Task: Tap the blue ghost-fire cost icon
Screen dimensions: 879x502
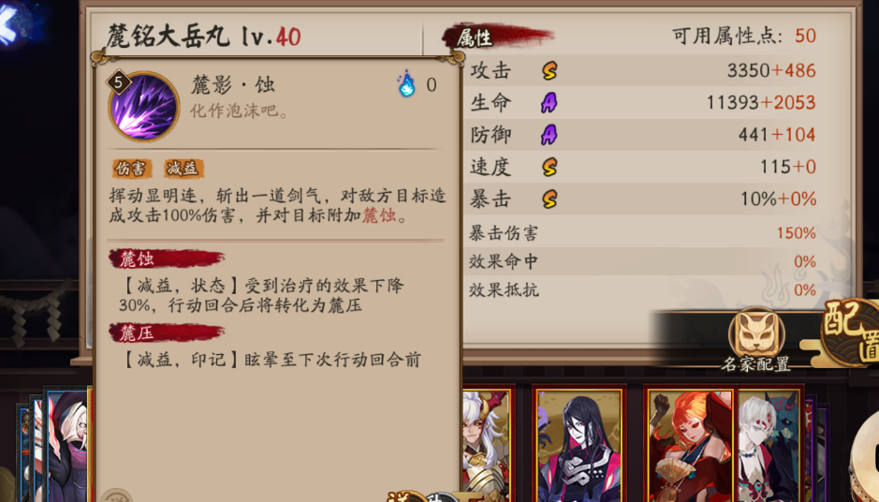Action: pyautogui.click(x=406, y=84)
